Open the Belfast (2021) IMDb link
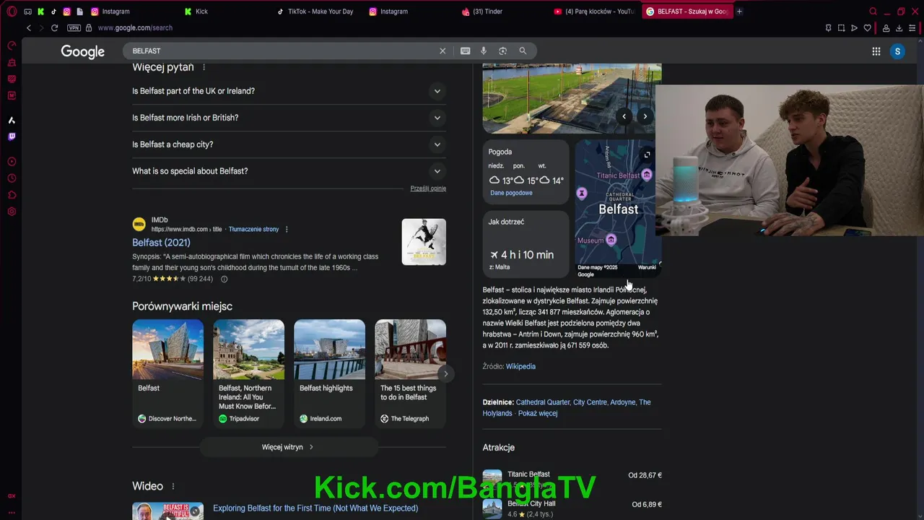Screen dimensions: 924x520 pyautogui.click(x=161, y=243)
